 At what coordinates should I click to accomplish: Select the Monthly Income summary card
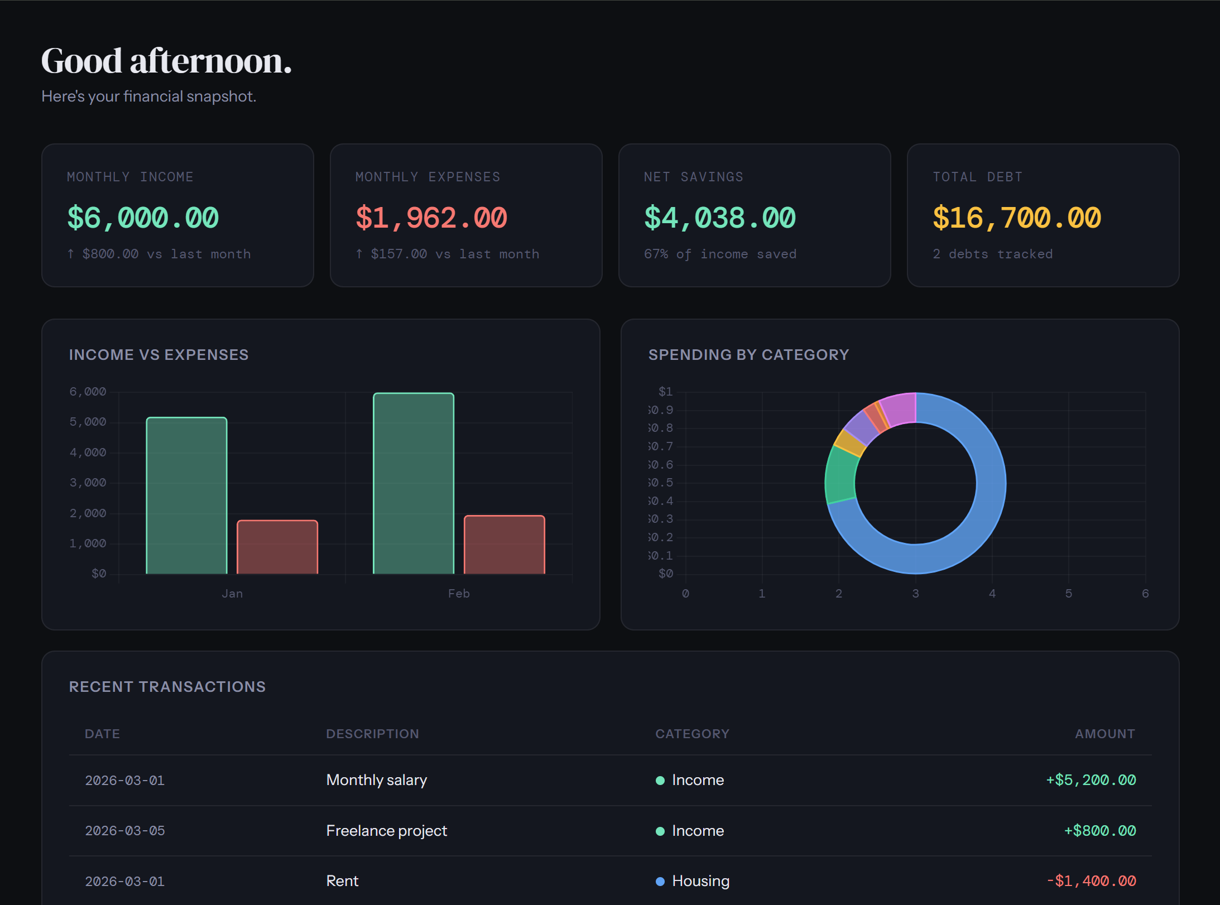point(177,215)
